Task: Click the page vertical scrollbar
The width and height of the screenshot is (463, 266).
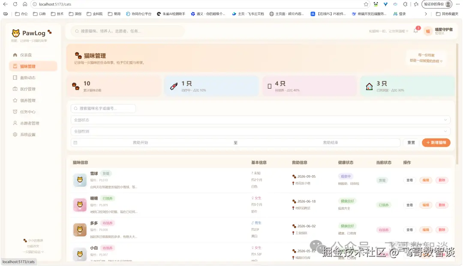Action: click(x=457, y=103)
